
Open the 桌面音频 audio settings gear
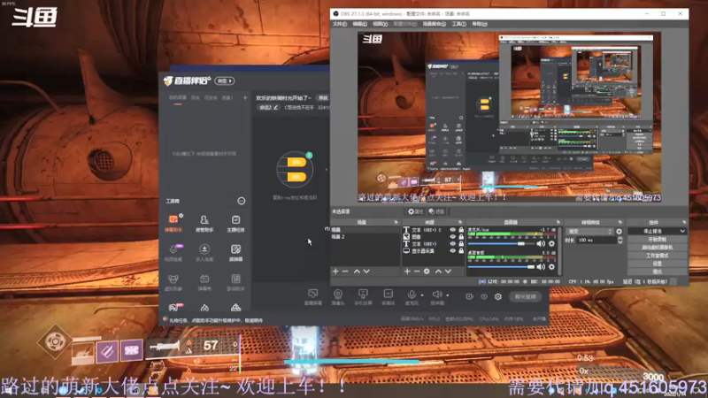(x=551, y=267)
